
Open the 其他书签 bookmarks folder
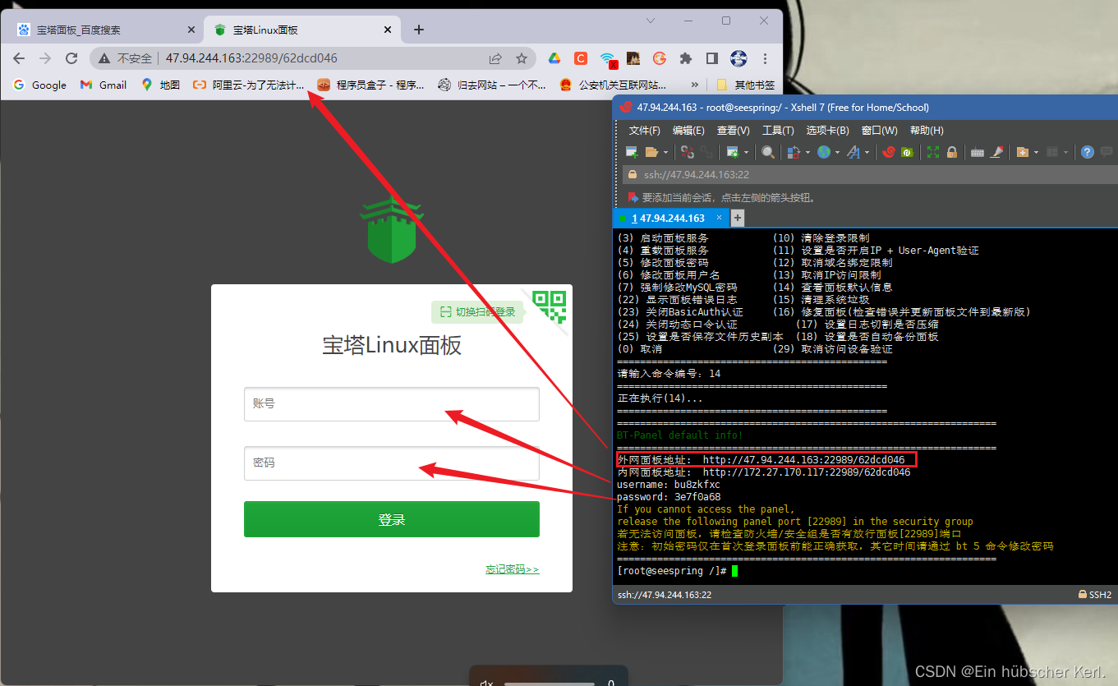coord(746,85)
